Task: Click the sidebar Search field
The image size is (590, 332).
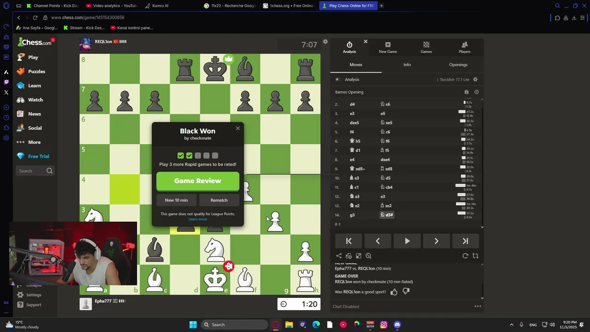Action: point(35,171)
